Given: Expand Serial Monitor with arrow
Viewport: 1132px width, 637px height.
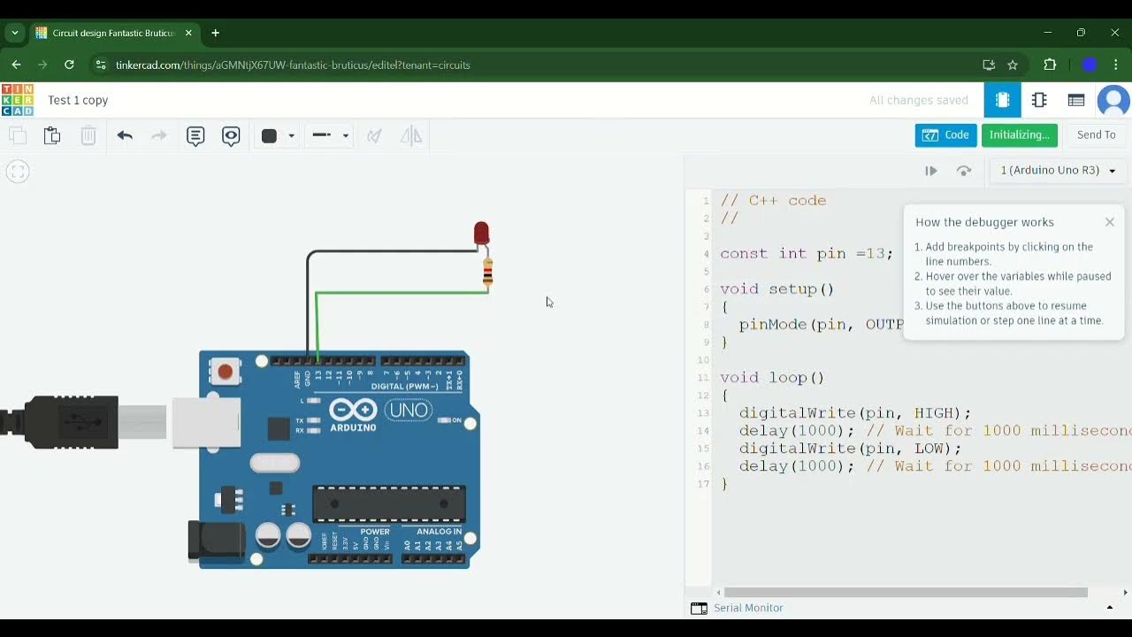Looking at the screenshot, I should 1110,608.
